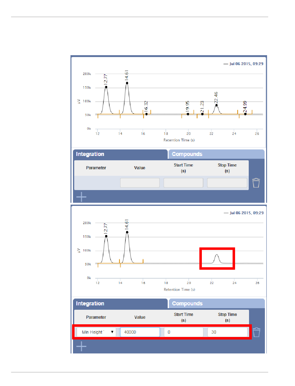Select the 12.77 peak marker in upper chart
The image size is (295, 386).
pos(106,87)
